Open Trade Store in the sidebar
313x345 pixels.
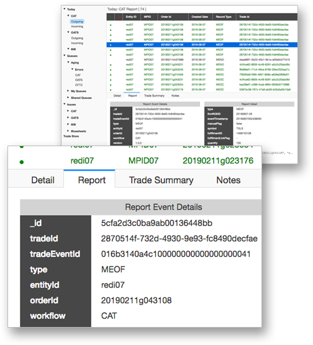pyautogui.click(x=71, y=136)
